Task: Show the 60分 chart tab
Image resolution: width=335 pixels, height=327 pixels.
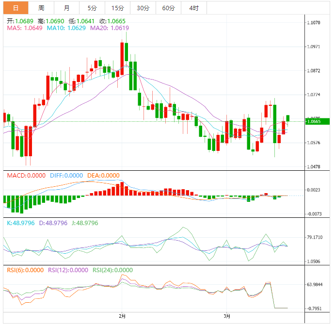Action: (x=169, y=8)
